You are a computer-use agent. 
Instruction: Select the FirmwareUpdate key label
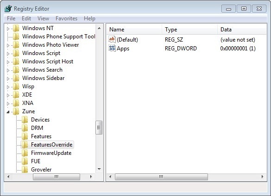point(51,153)
